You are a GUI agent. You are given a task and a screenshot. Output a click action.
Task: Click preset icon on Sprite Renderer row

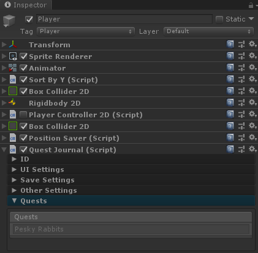click(241, 56)
